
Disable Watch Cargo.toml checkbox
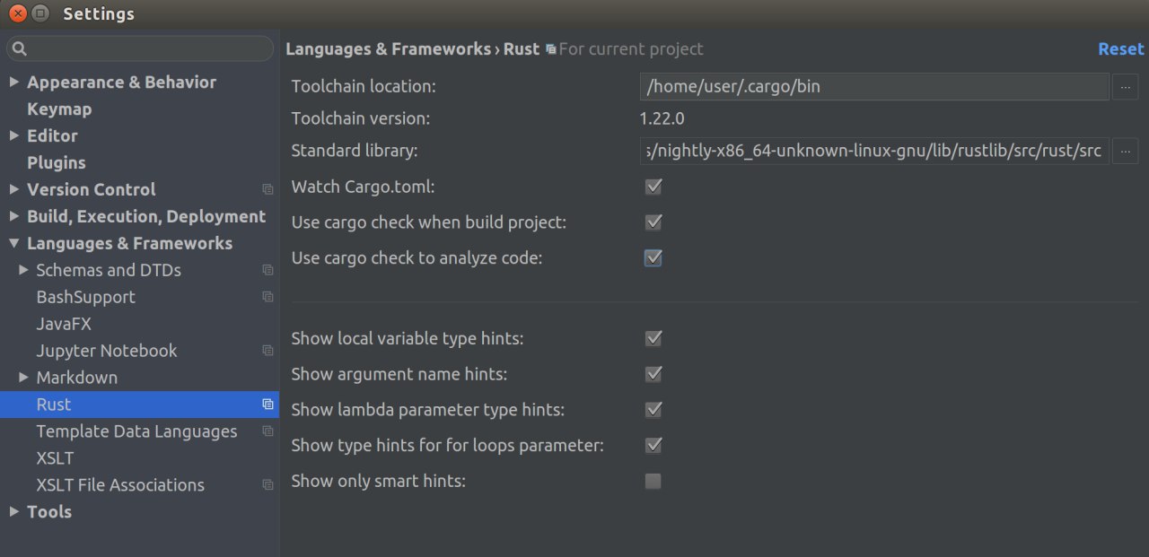coord(653,187)
